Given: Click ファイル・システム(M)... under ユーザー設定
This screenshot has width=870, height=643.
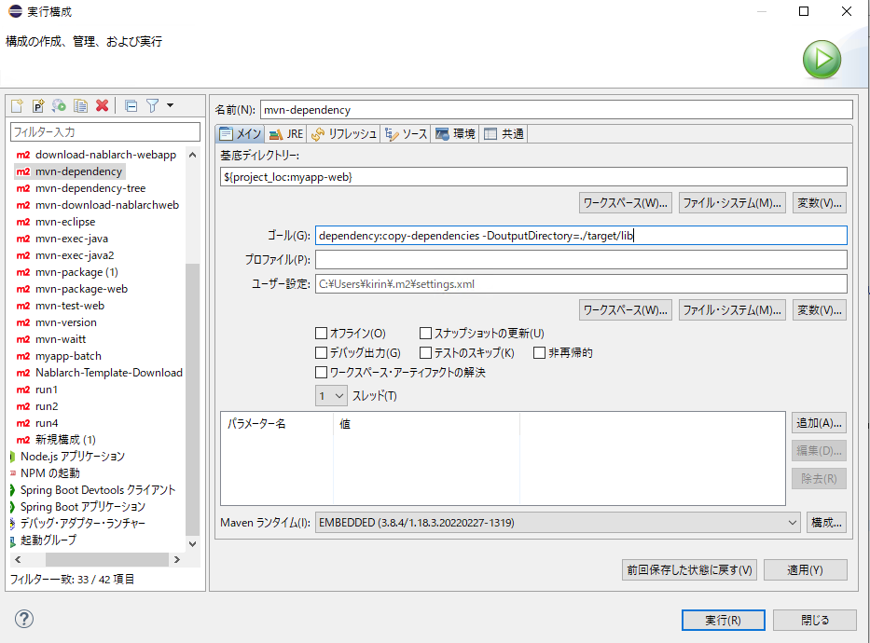Looking at the screenshot, I should [732, 310].
